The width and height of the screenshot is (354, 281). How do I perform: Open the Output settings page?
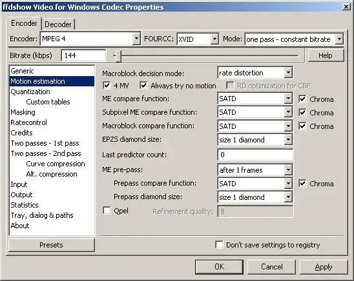tap(52, 195)
